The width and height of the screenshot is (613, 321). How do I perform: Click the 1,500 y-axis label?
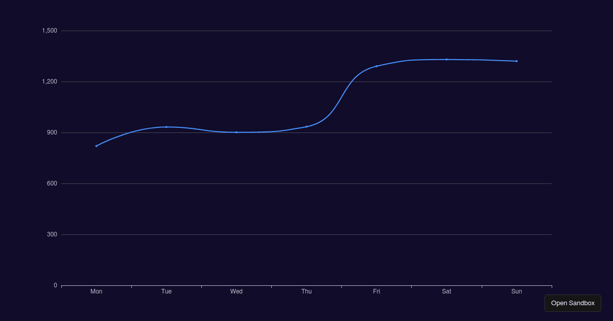point(50,31)
